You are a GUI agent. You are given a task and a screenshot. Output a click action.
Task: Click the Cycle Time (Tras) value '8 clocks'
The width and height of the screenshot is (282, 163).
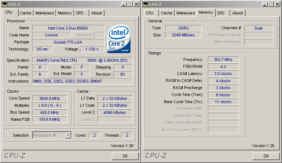[223, 95]
